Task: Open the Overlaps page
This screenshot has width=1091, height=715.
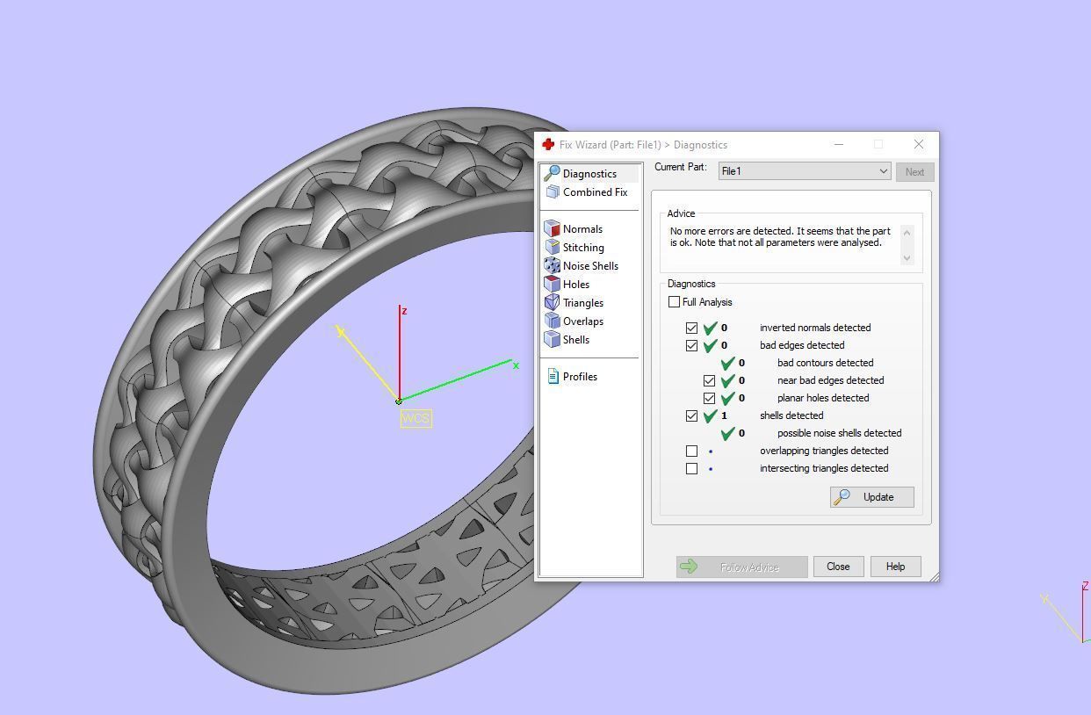Action: (x=583, y=321)
